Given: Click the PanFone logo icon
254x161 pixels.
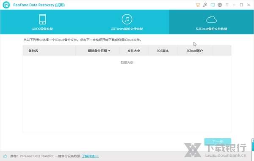Looking at the screenshot, I should point(6,5).
